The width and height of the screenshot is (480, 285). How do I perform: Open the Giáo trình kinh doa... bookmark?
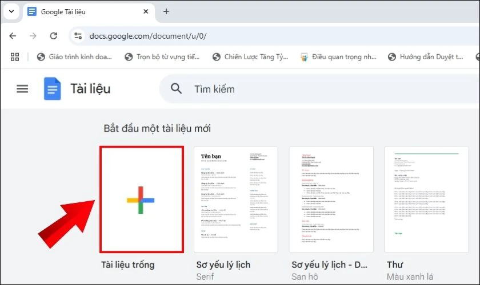click(x=74, y=57)
